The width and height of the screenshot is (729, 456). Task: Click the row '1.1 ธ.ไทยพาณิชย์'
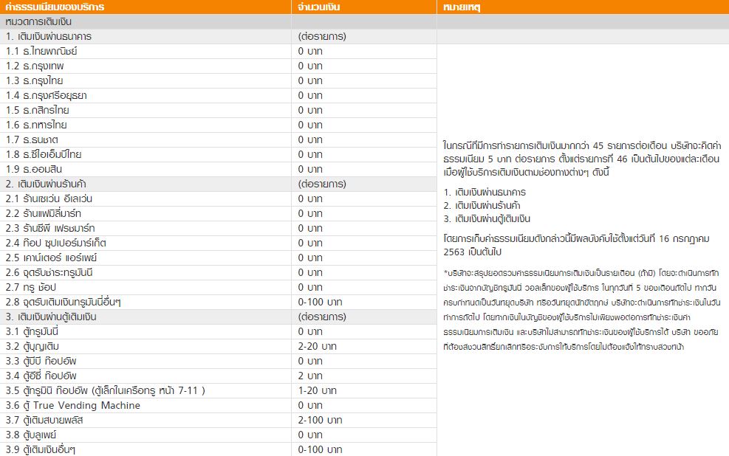point(41,51)
